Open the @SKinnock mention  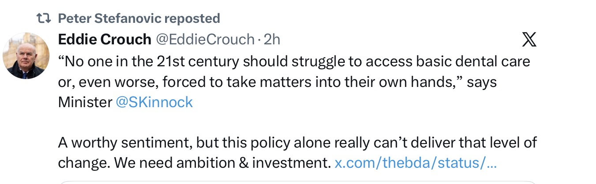point(154,102)
